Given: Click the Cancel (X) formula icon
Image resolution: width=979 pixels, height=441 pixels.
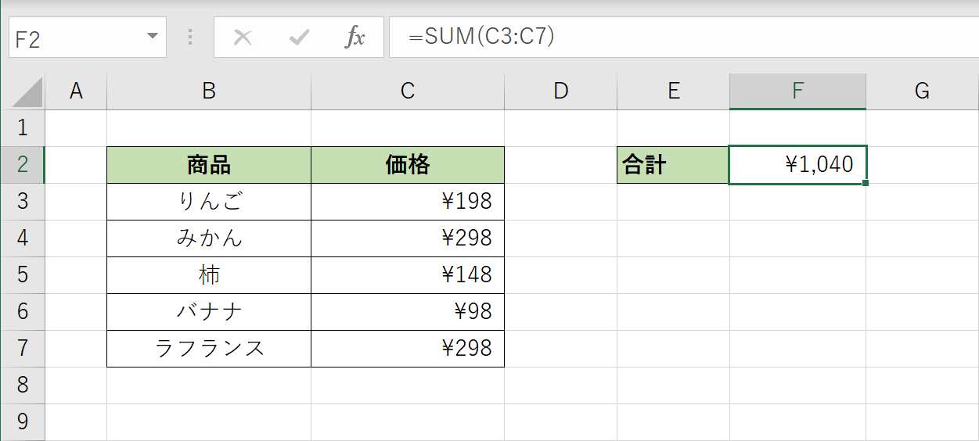Looking at the screenshot, I should [x=243, y=38].
